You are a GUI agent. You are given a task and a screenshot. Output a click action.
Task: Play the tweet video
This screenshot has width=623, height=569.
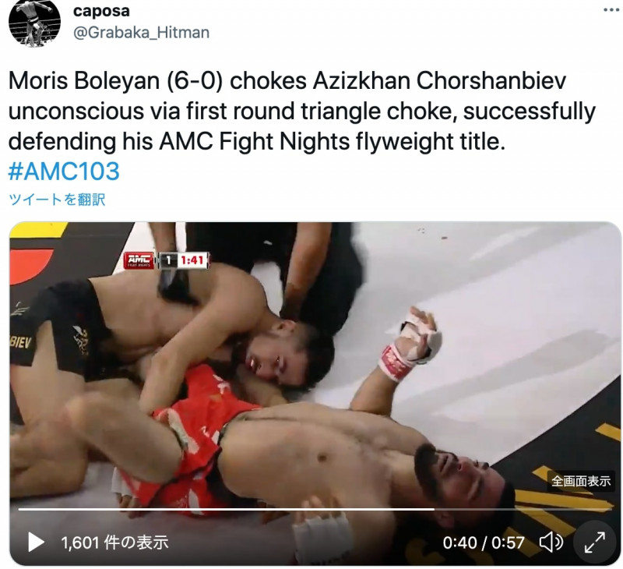(x=36, y=542)
